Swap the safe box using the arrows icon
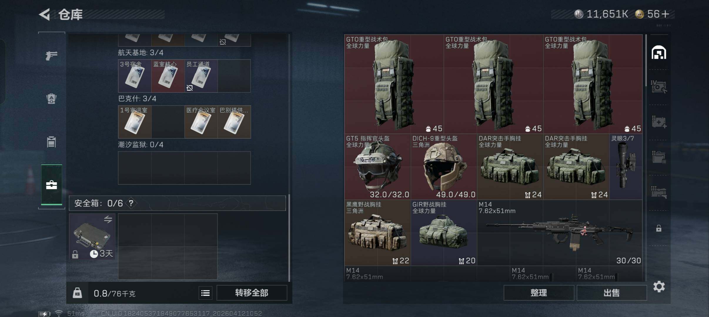Image resolution: width=709 pixels, height=317 pixels. 108,219
